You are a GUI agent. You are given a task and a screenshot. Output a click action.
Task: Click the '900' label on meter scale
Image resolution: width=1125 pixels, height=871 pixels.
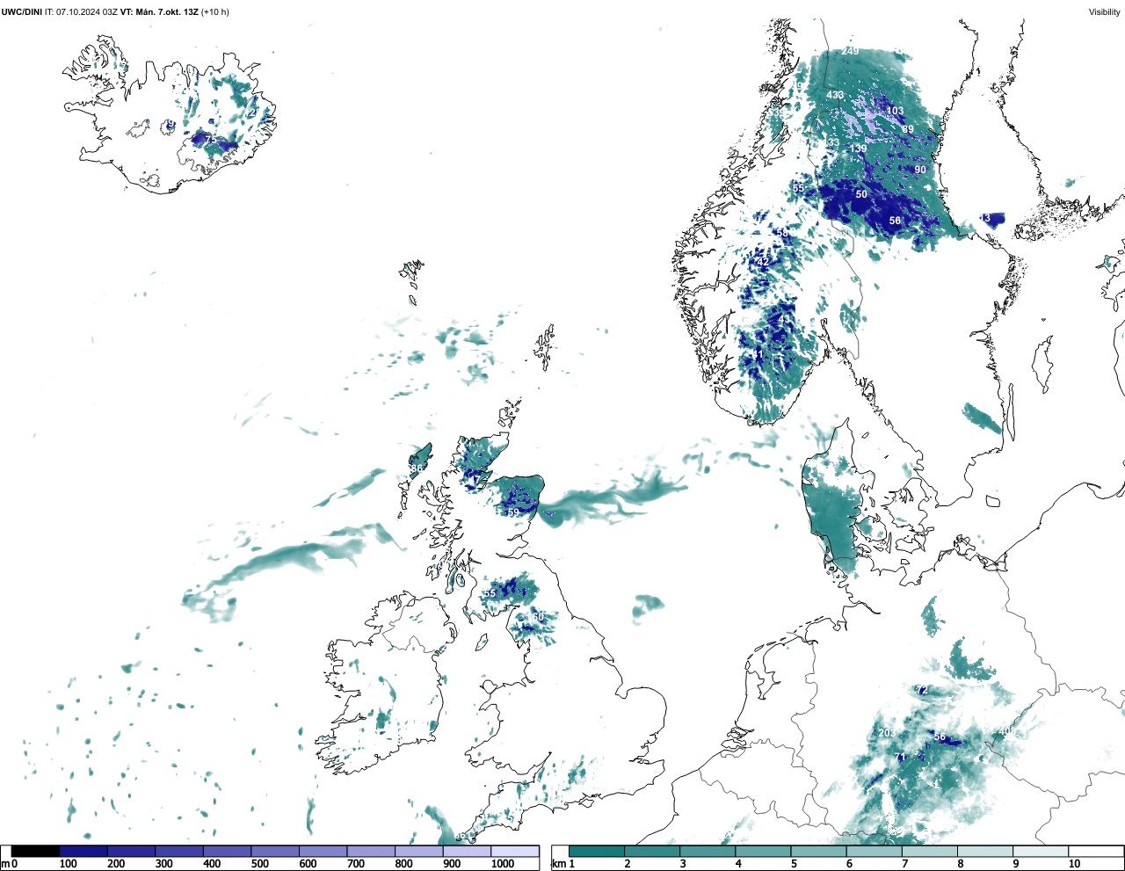[x=451, y=864]
